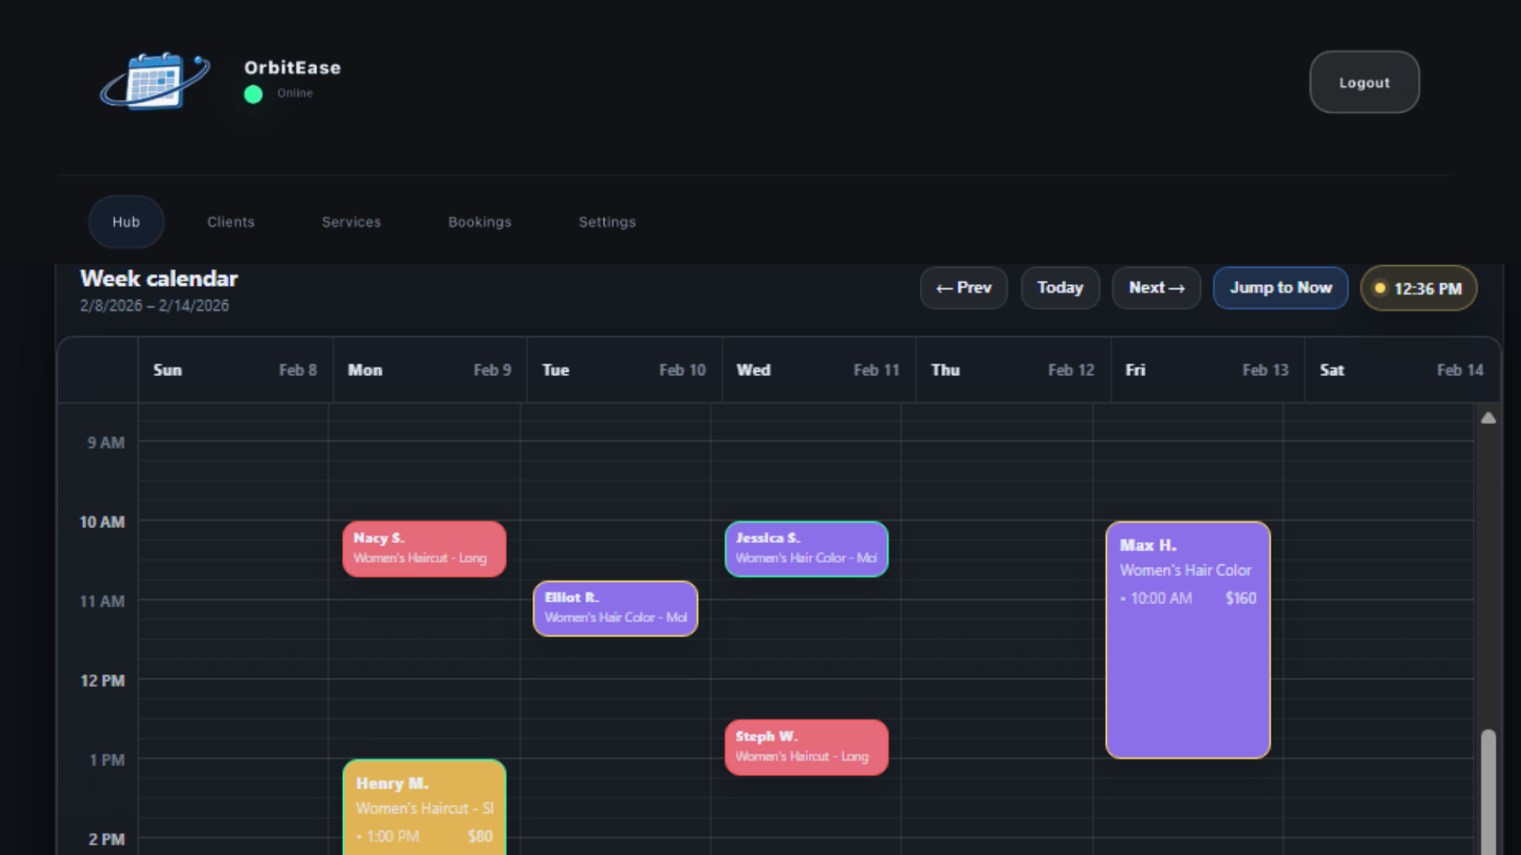Open Steph W. haircut appointment
This screenshot has width=1521, height=855.
(806, 747)
